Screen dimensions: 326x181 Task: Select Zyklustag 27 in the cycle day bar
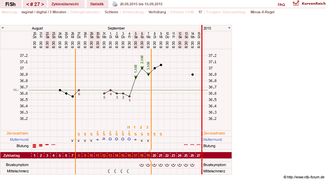pyautogui.click(x=198, y=155)
